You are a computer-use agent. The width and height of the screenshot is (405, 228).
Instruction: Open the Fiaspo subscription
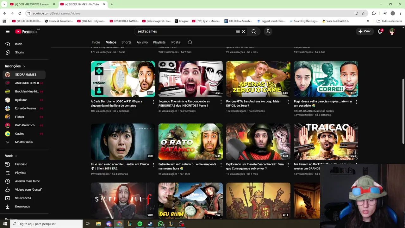click(24, 117)
